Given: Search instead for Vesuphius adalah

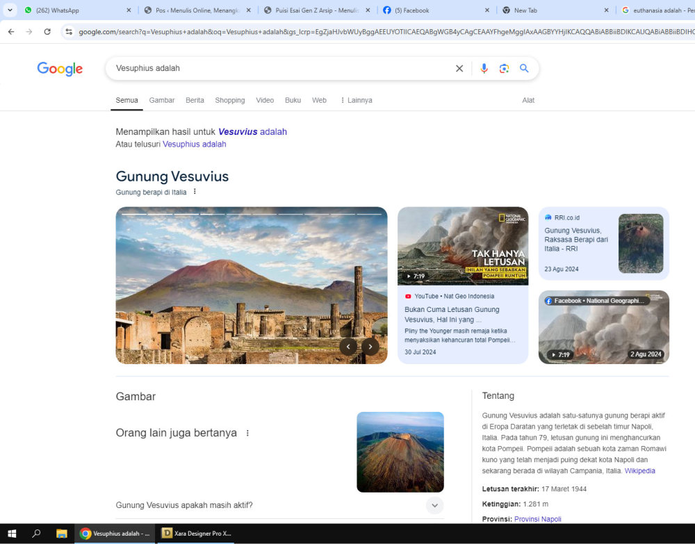Looking at the screenshot, I should (194, 145).
